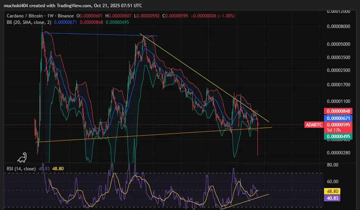The height and width of the screenshot is (210, 360).
Task: Click the 80.00 RSI axis label
Action: (x=332, y=165)
